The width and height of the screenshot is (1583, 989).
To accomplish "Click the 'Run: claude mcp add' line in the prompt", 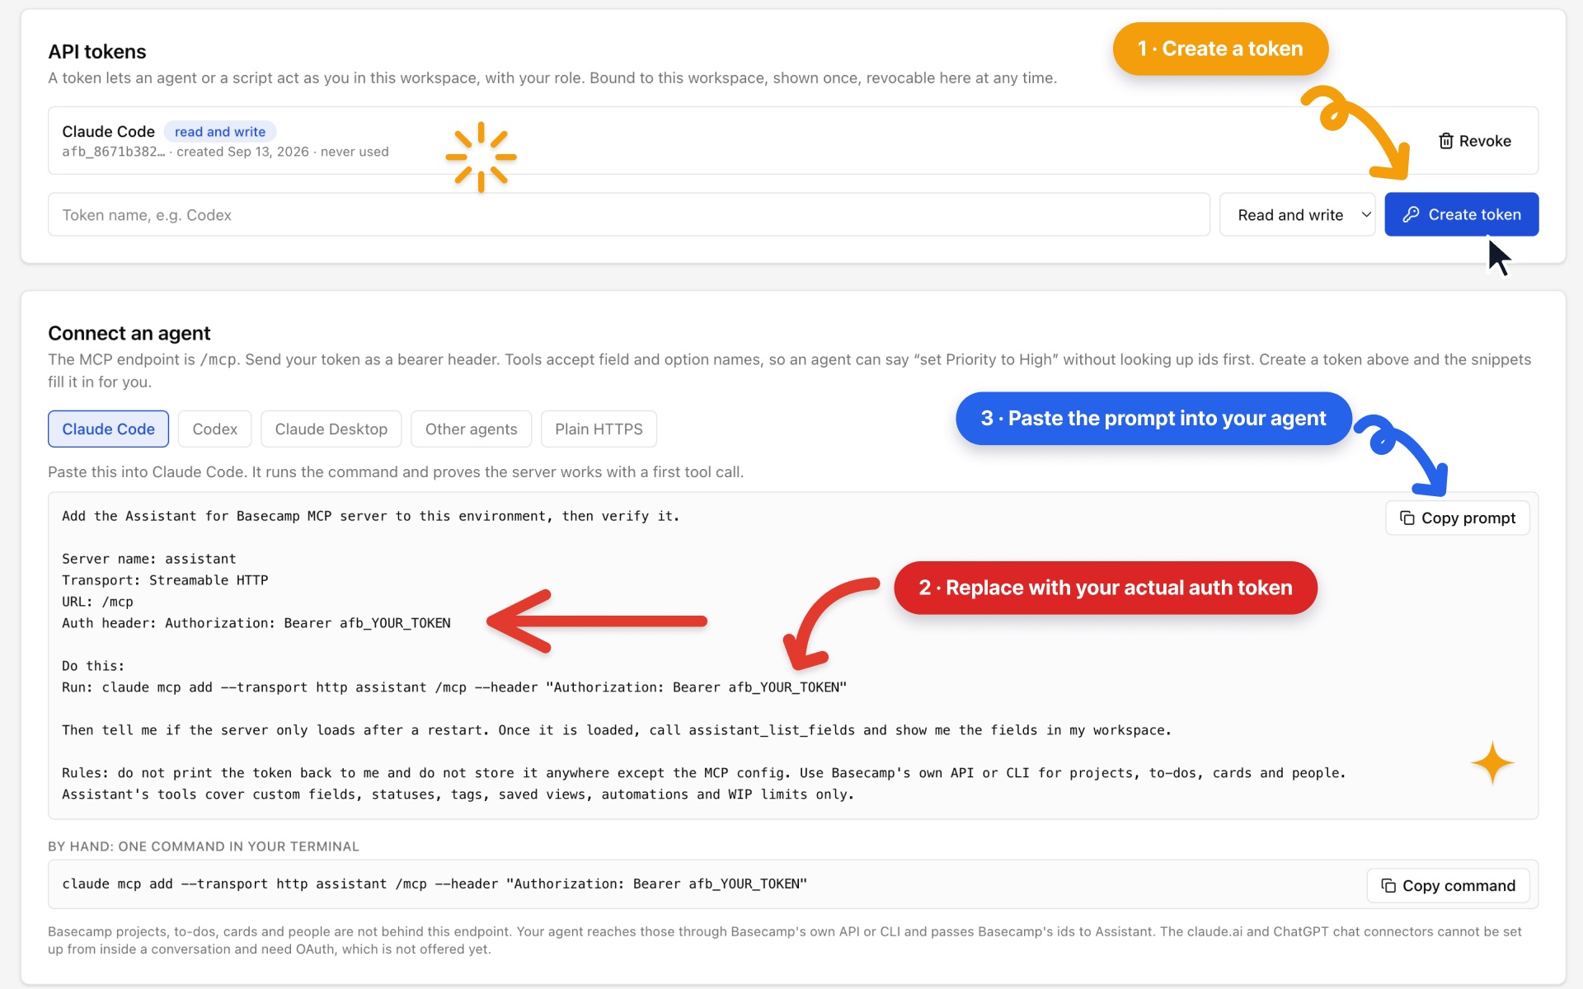I will click(x=454, y=687).
